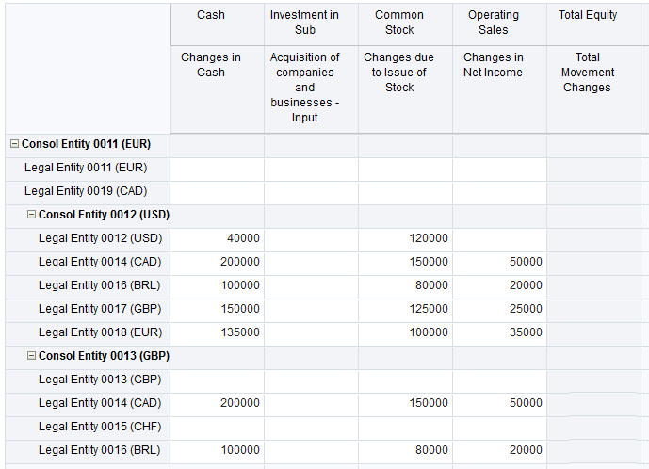Image resolution: width=649 pixels, height=469 pixels.
Task: Click the empty Cash cell for Legal Entity 0019 (CAD)
Action: click(x=218, y=193)
